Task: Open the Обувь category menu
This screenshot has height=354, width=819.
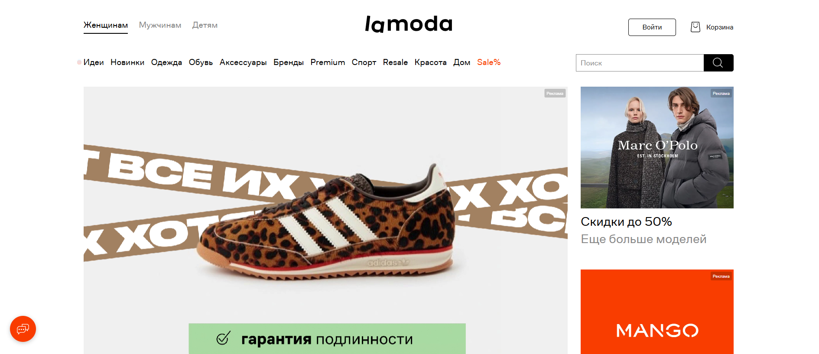Action: pos(201,62)
